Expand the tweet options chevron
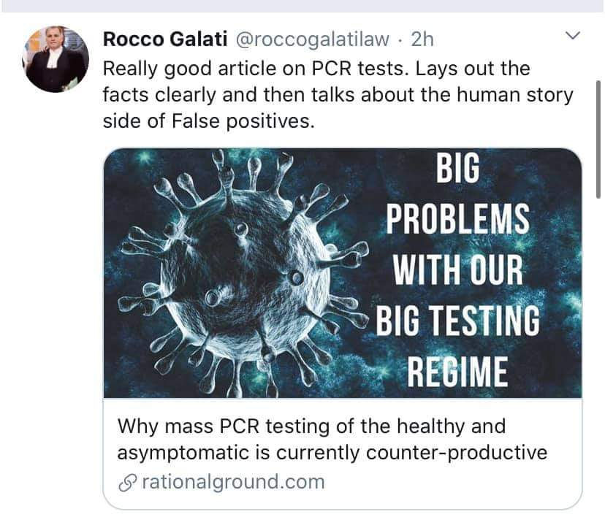The height and width of the screenshot is (517, 605). pyautogui.click(x=573, y=36)
